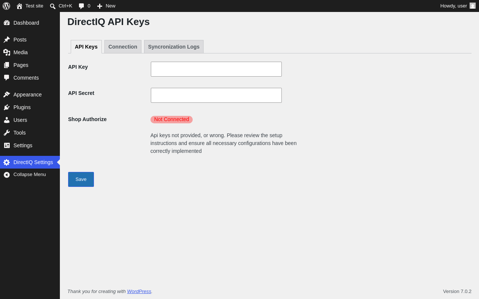Click the DirectIQ API Keys heading
479x299 pixels.
pyautogui.click(x=109, y=22)
